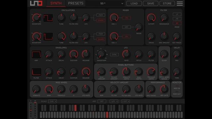Click the DELAY MIX knob
This screenshot has height=119, width=212.
[177, 54]
